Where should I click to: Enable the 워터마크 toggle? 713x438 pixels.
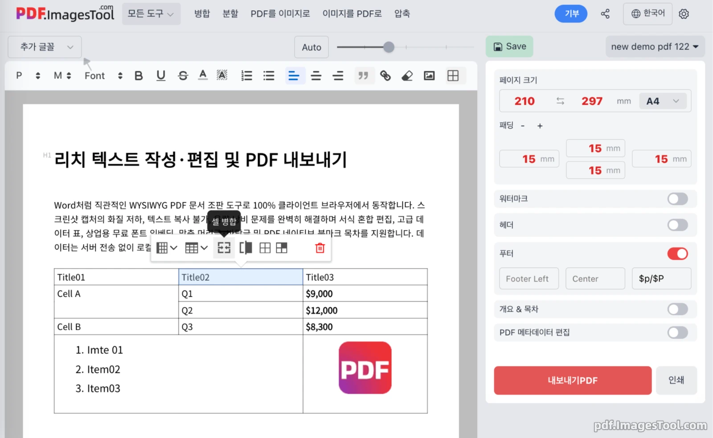(677, 199)
